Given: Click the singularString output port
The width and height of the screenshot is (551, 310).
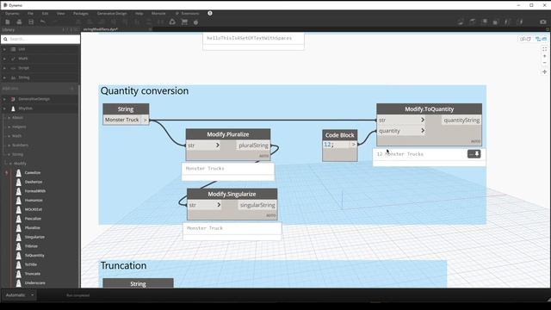Looking at the screenshot, I should [x=257, y=205].
